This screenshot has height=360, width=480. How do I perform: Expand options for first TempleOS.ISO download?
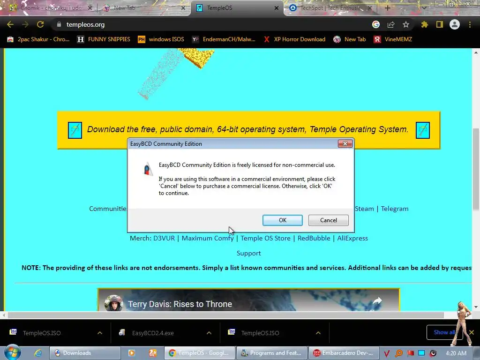point(100,333)
